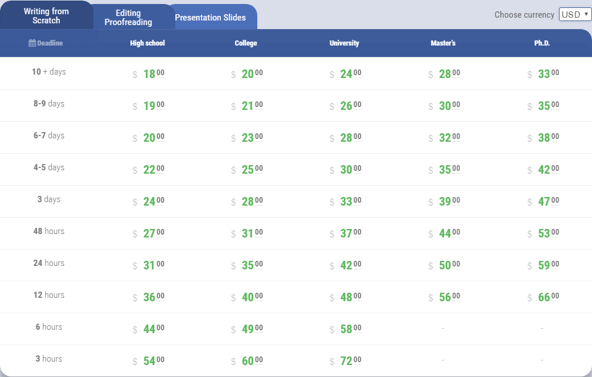Choose Ph.D. 10 + days price $33.00

543,73
